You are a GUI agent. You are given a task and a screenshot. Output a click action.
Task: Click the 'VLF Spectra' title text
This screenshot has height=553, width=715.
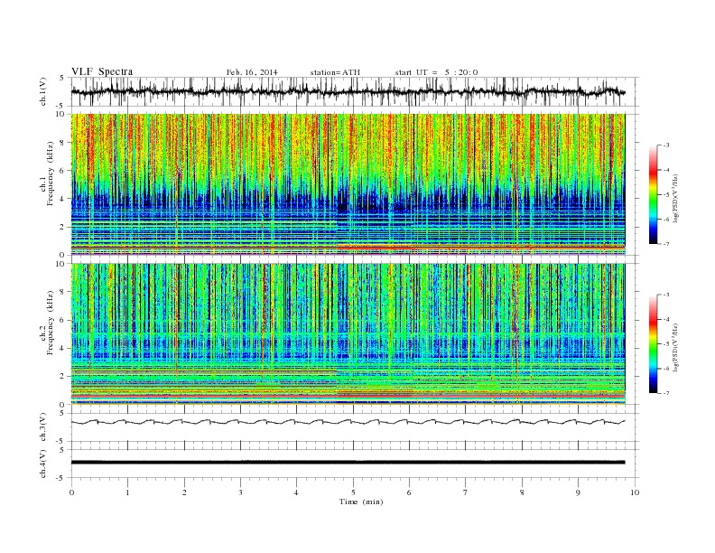102,71
